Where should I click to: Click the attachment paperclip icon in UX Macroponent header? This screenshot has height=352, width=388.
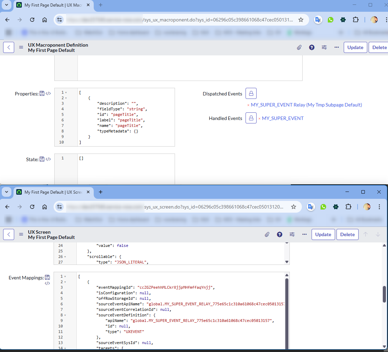point(299,47)
